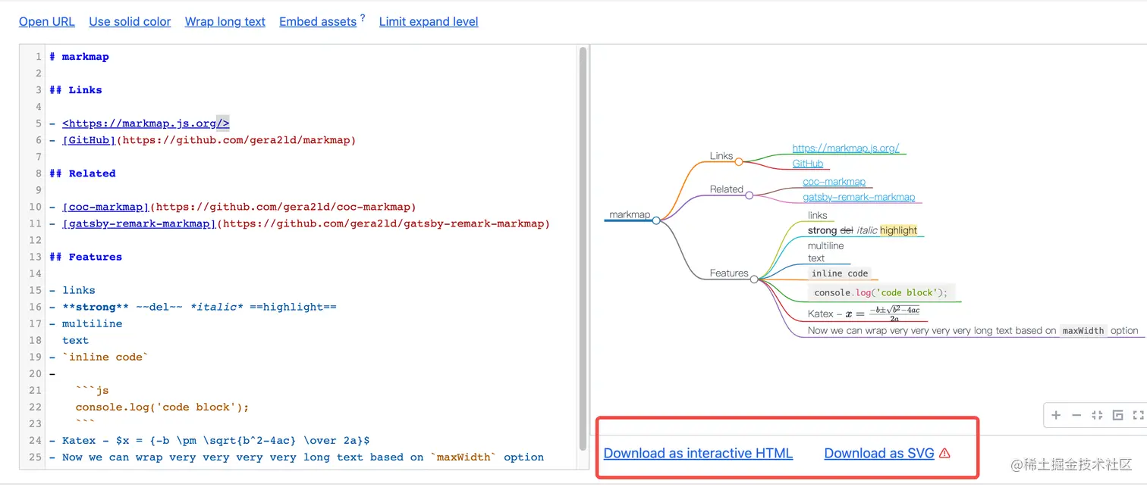The height and width of the screenshot is (487, 1147).
Task: Open gatsby-remark-markmap link in the mindmap
Action: tap(859, 197)
